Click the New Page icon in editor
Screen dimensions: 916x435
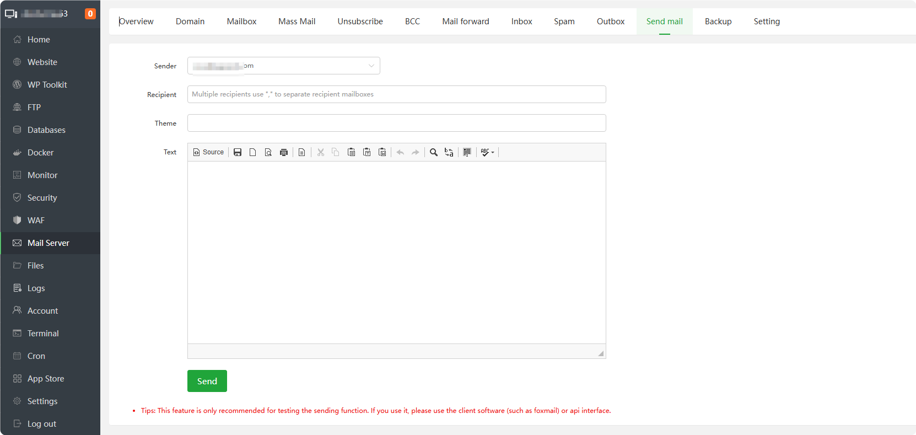253,152
